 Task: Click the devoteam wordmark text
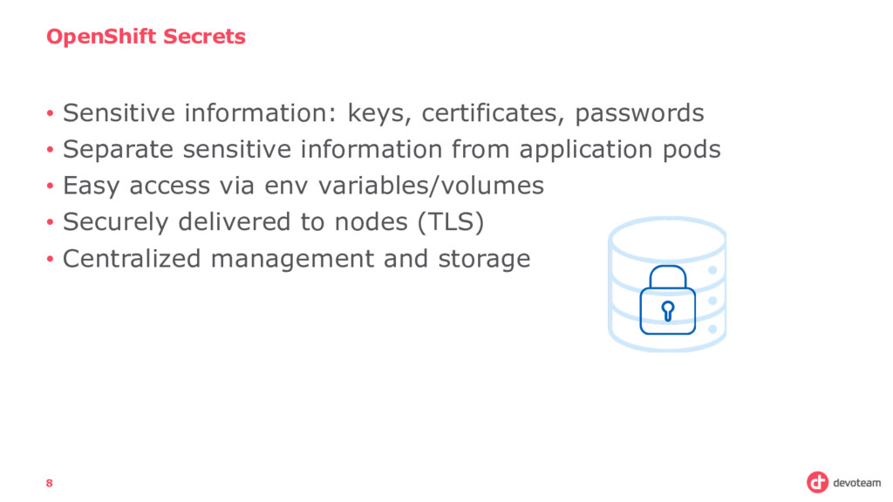(856, 483)
